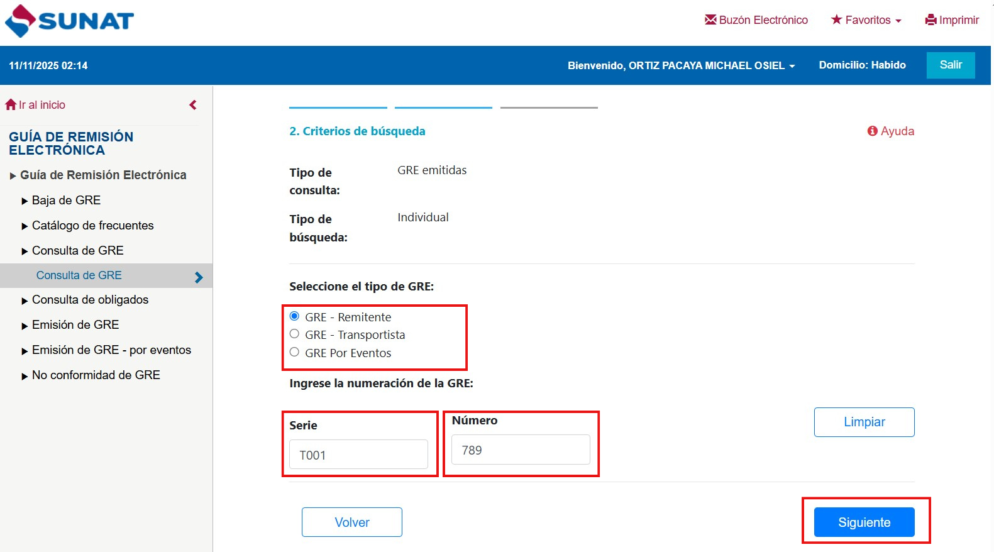Click the SUNAT logo
The height and width of the screenshot is (552, 994).
tap(69, 21)
